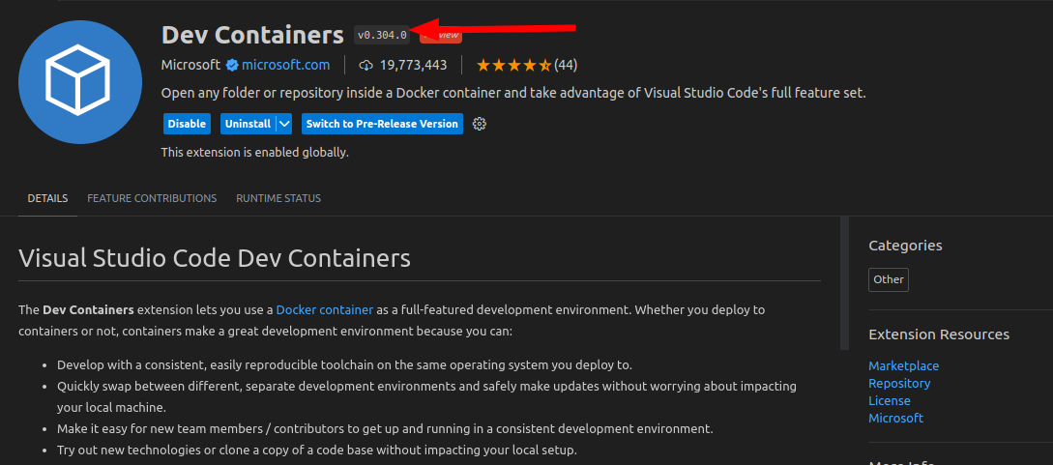The image size is (1053, 465).
Task: Uninstall the Dev Containers extension
Action: [x=247, y=124]
